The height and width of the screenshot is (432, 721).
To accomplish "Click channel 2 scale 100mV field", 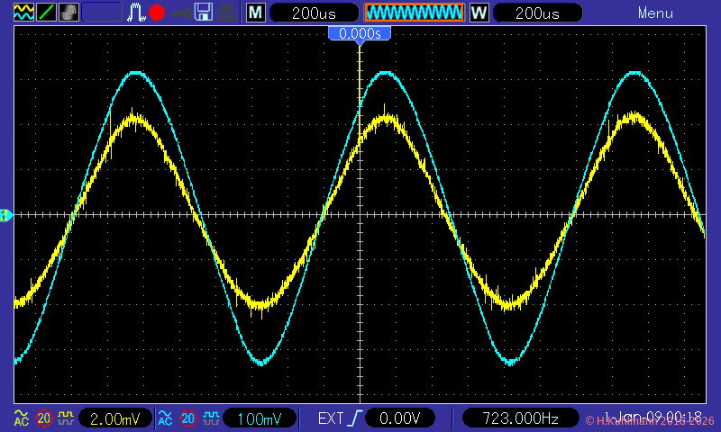I will point(259,418).
